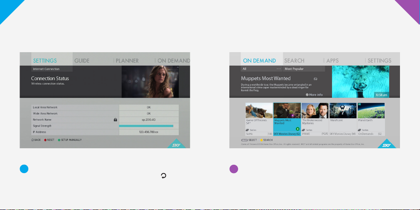The width and height of the screenshot is (420, 210).
Task: Click the lock icon beside Network Name
Action: 115,120
